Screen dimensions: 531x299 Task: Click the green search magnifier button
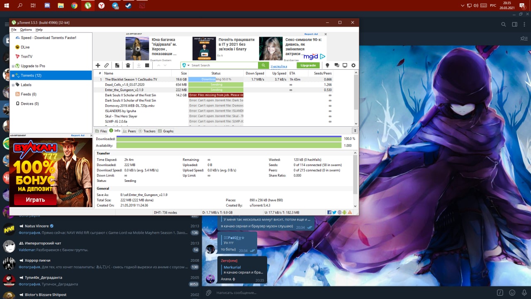click(263, 65)
